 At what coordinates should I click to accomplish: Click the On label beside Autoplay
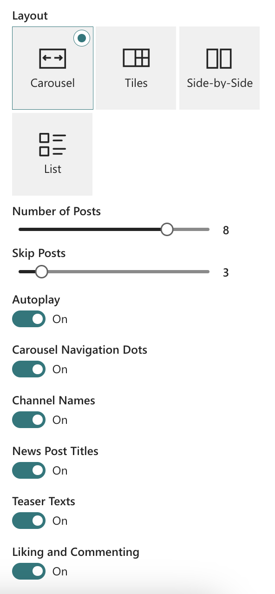pyautogui.click(x=60, y=319)
